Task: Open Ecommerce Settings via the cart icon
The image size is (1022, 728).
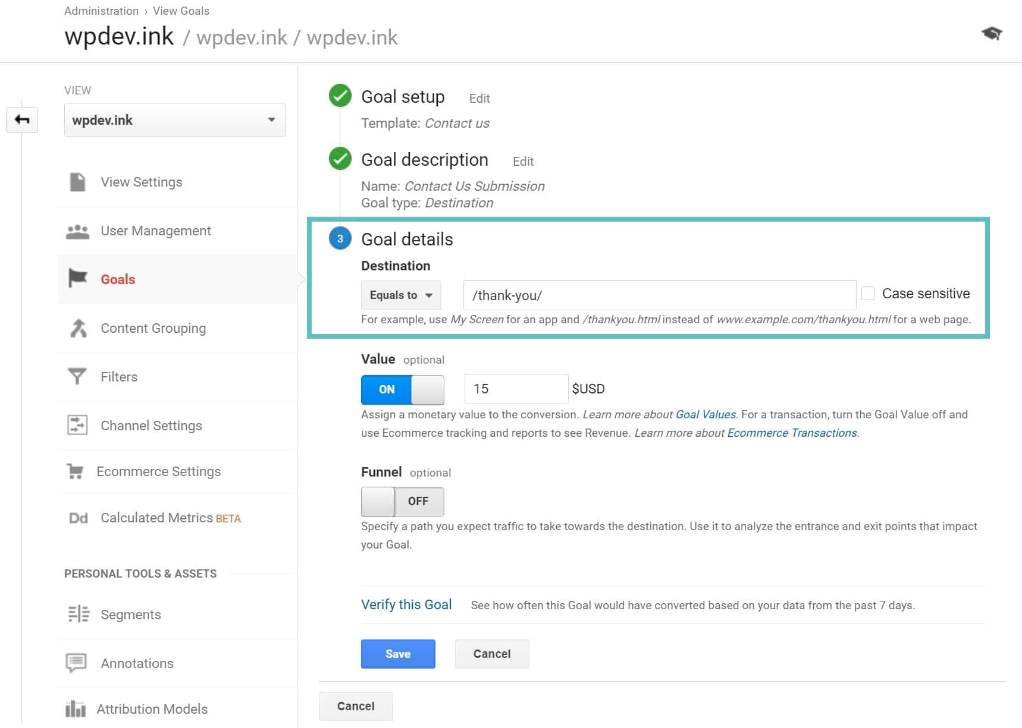Action: tap(76, 471)
